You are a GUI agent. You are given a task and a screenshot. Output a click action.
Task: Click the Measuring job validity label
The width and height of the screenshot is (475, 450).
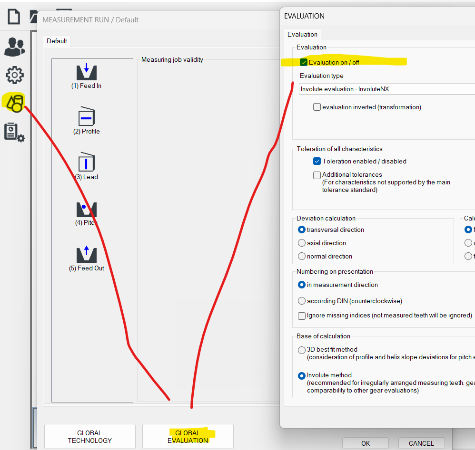tap(172, 59)
